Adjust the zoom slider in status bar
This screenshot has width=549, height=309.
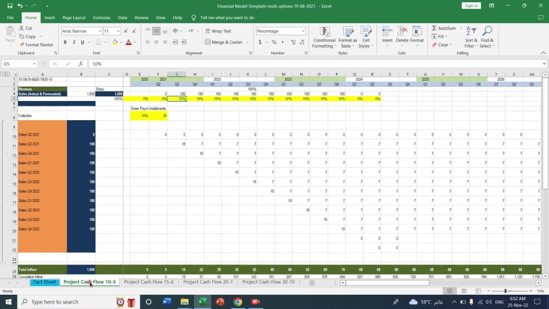pos(505,291)
